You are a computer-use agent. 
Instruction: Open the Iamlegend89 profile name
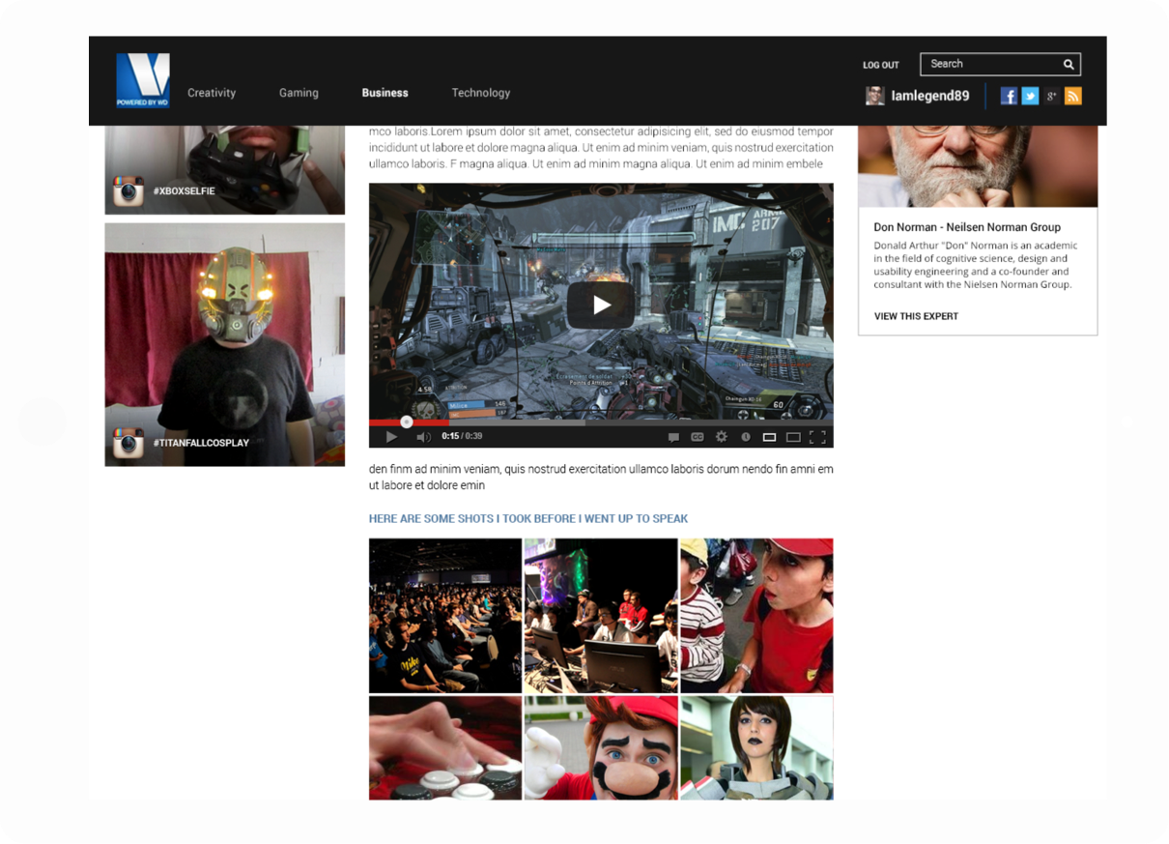point(930,96)
